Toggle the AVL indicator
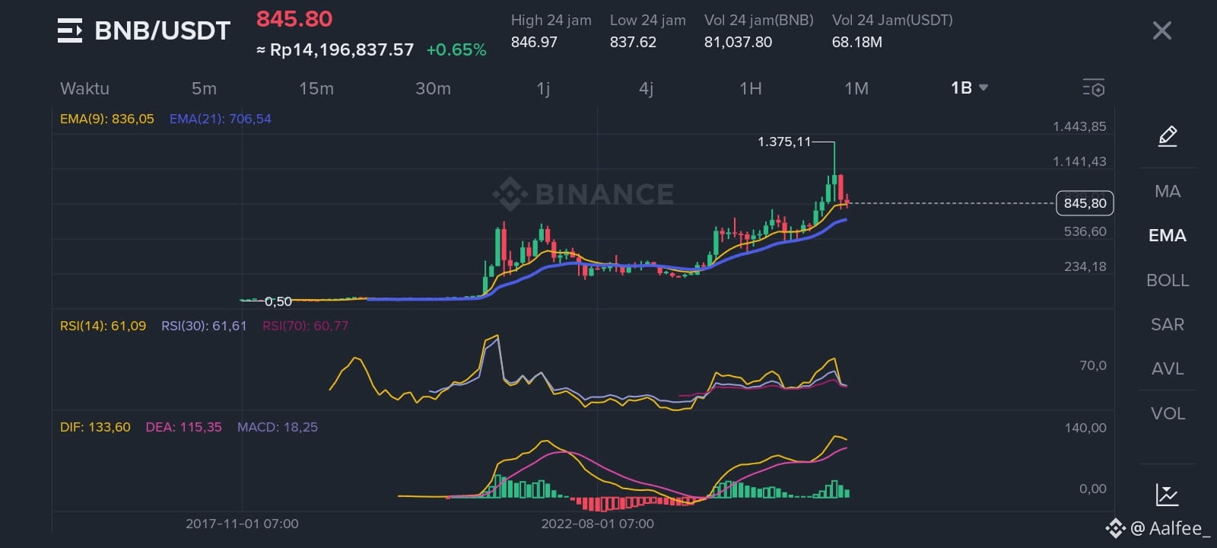This screenshot has width=1217, height=548. coord(1168,368)
